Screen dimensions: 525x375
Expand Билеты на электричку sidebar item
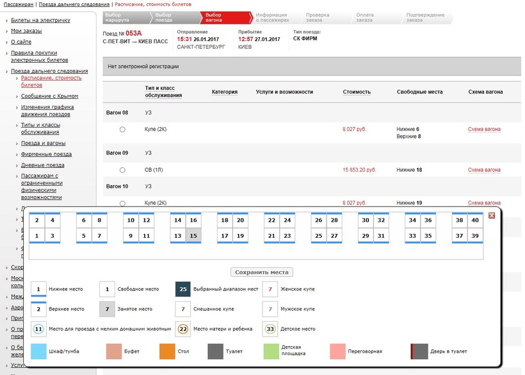[x=40, y=21]
